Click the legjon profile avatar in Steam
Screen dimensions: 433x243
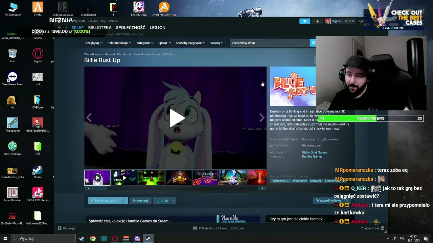tap(328, 21)
